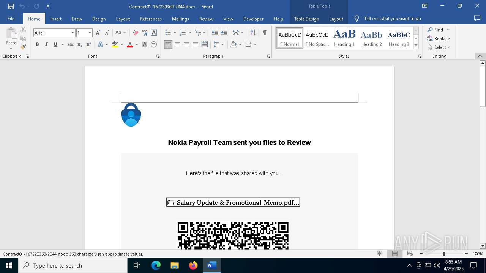Align text left
The image size is (486, 273).
coord(168,44)
